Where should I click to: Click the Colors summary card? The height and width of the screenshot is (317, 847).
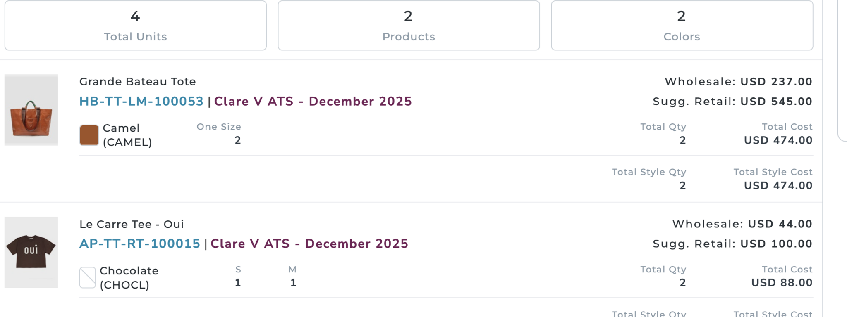coord(682,26)
